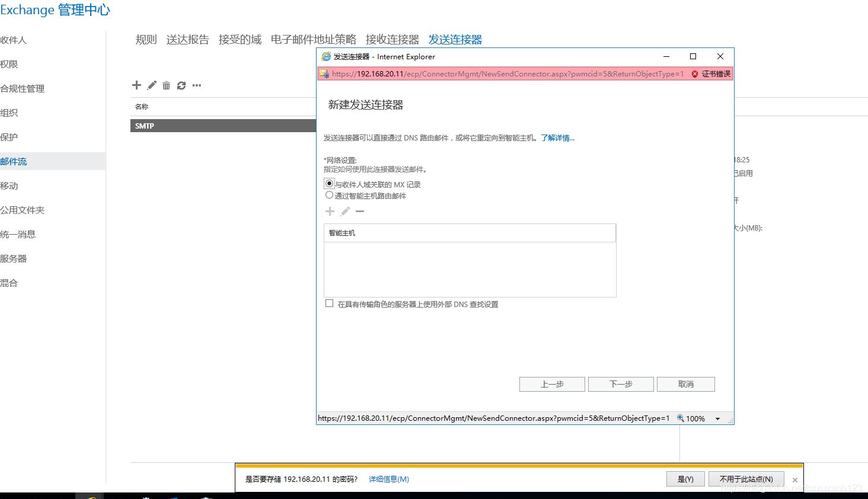Switch to the 接收连接器 tab
868x499 pixels.
[392, 40]
